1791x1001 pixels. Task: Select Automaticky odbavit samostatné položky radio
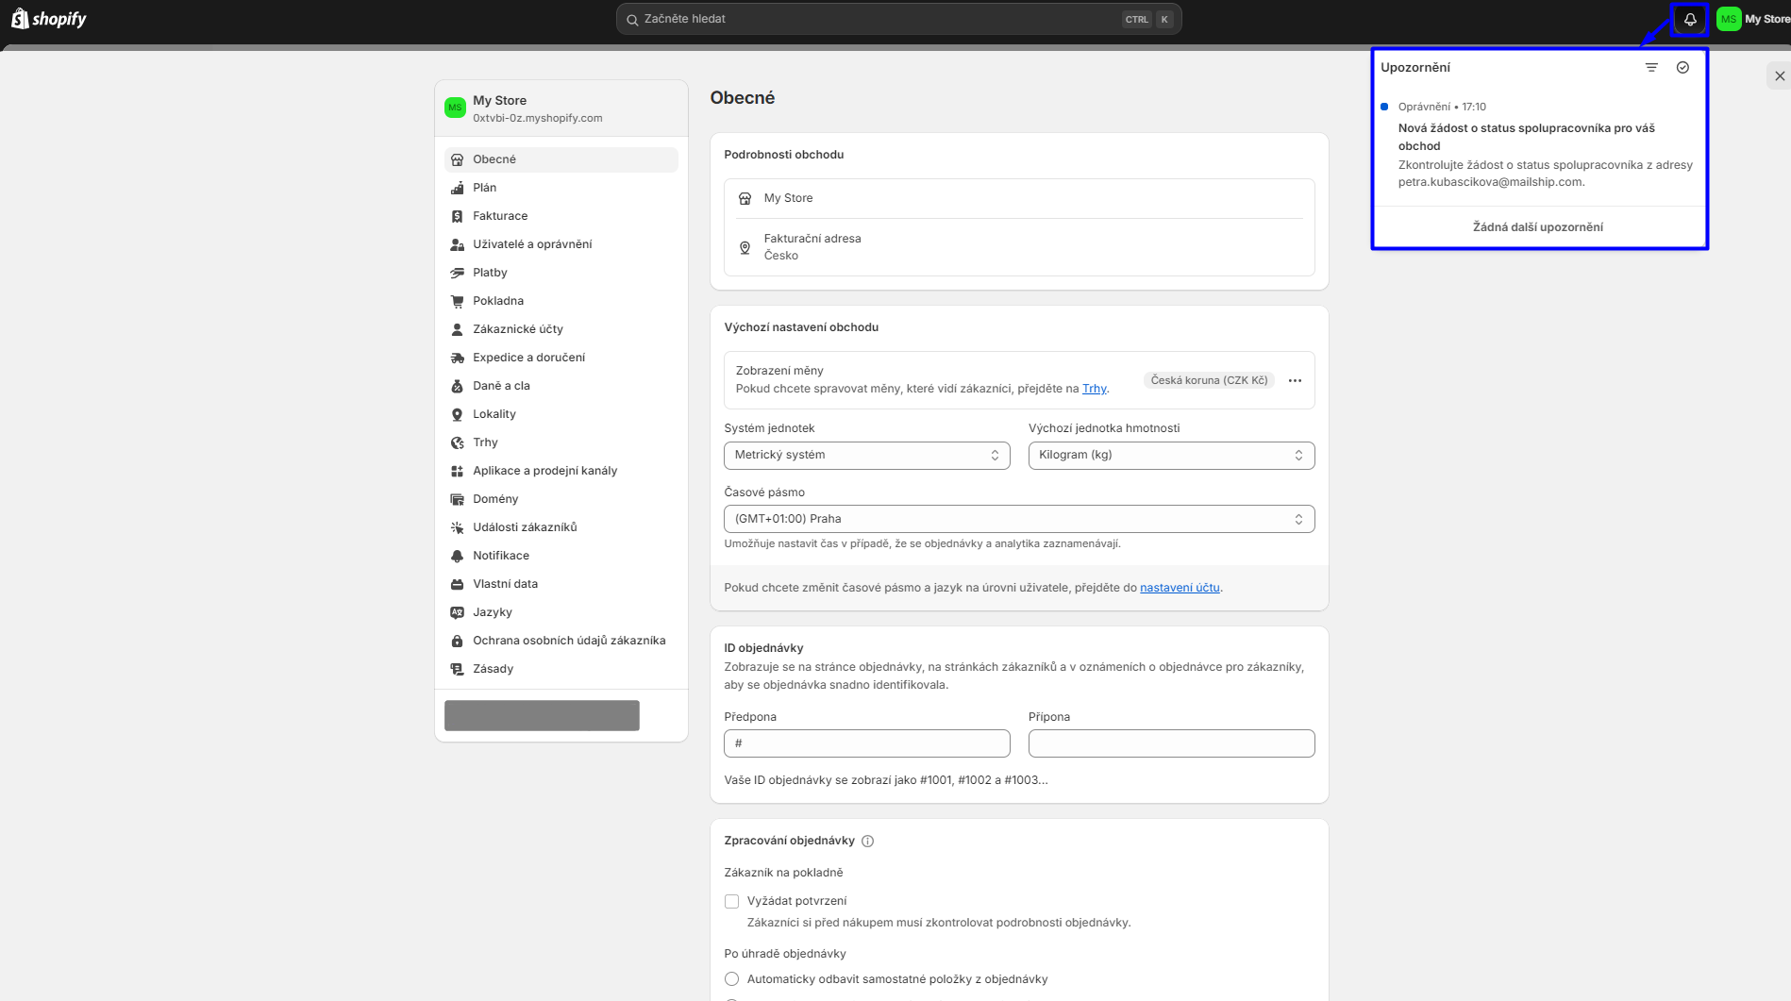coord(731,979)
